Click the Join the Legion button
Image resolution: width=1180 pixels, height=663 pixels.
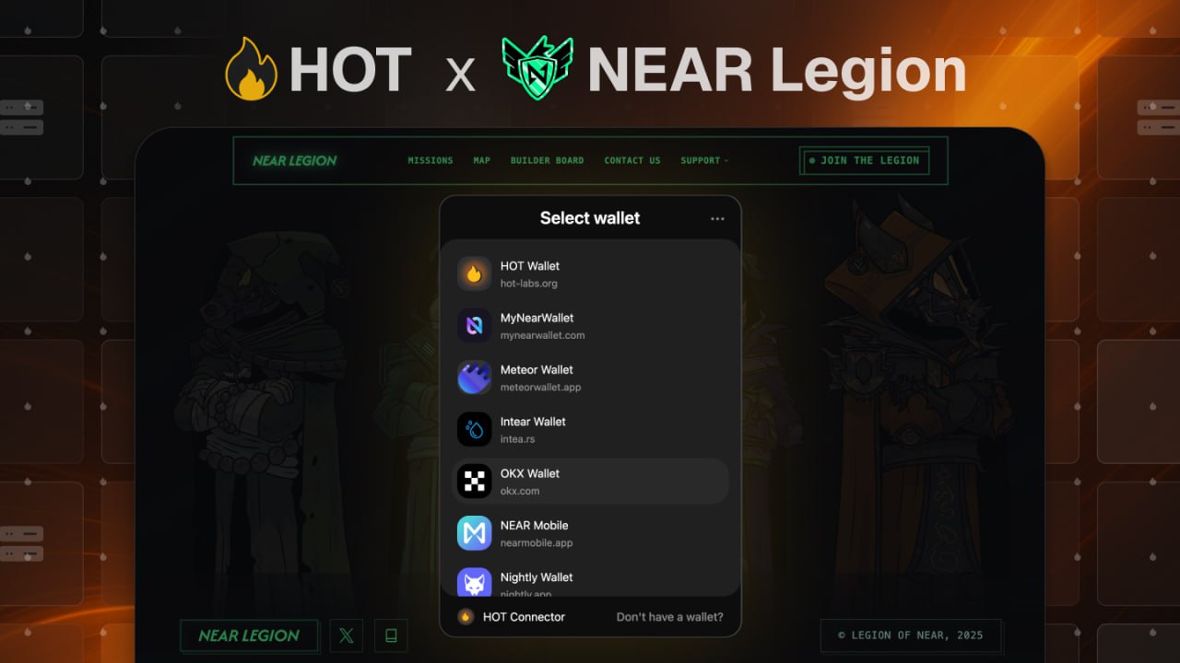[865, 160]
